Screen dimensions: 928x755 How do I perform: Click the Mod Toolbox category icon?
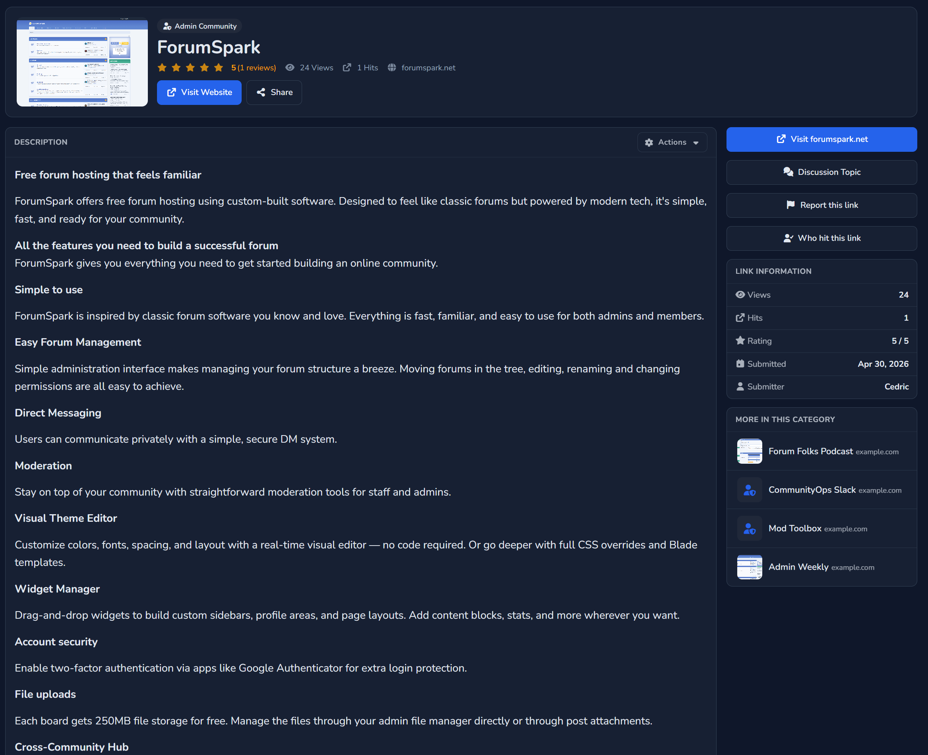click(749, 528)
